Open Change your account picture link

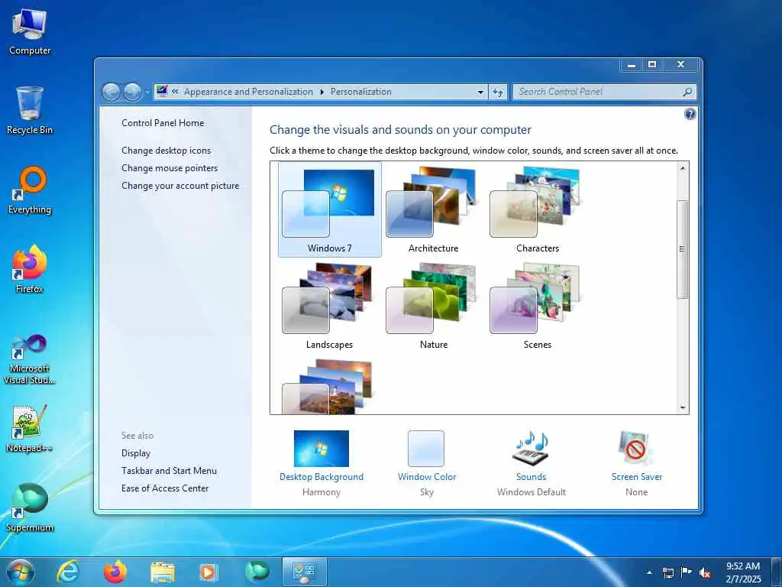180,186
